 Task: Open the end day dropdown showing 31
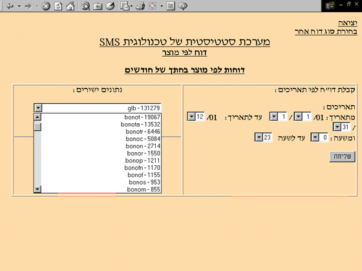[337, 126]
